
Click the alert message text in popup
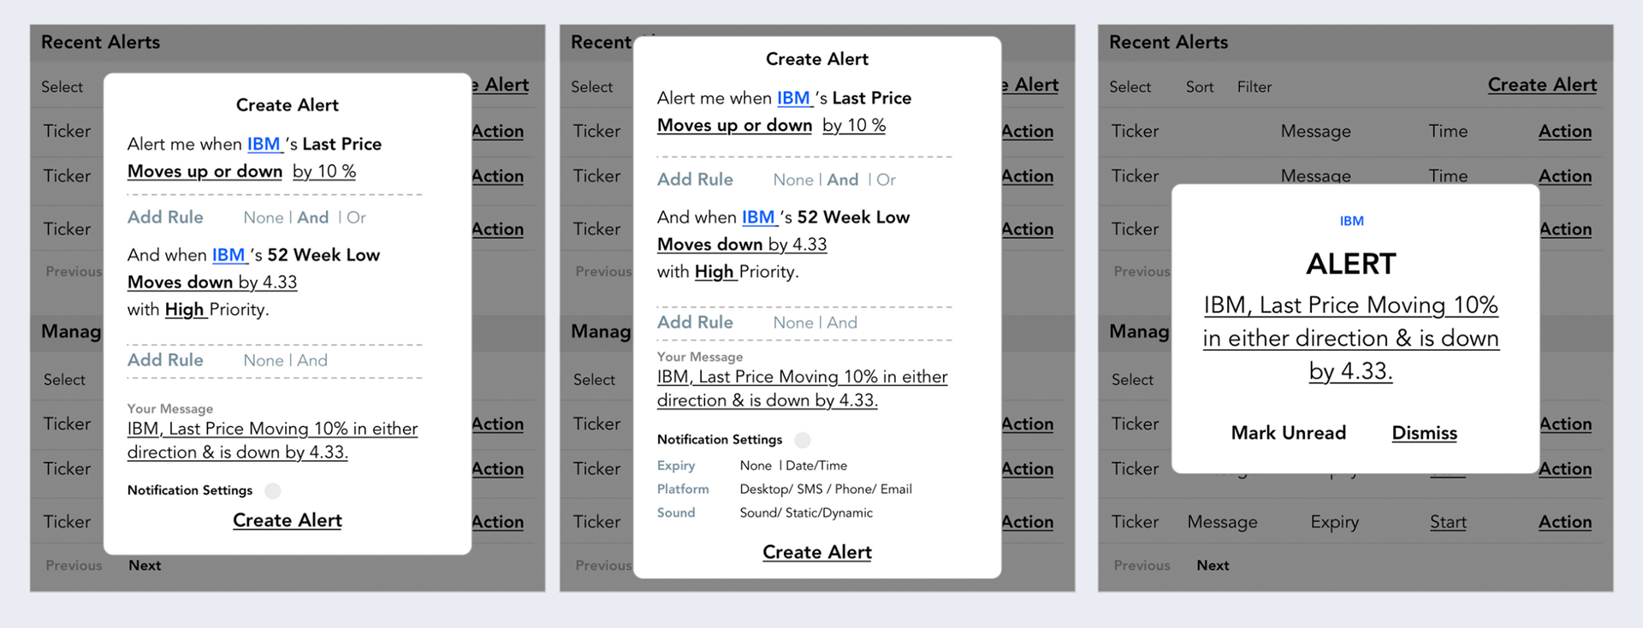pyautogui.click(x=1351, y=338)
